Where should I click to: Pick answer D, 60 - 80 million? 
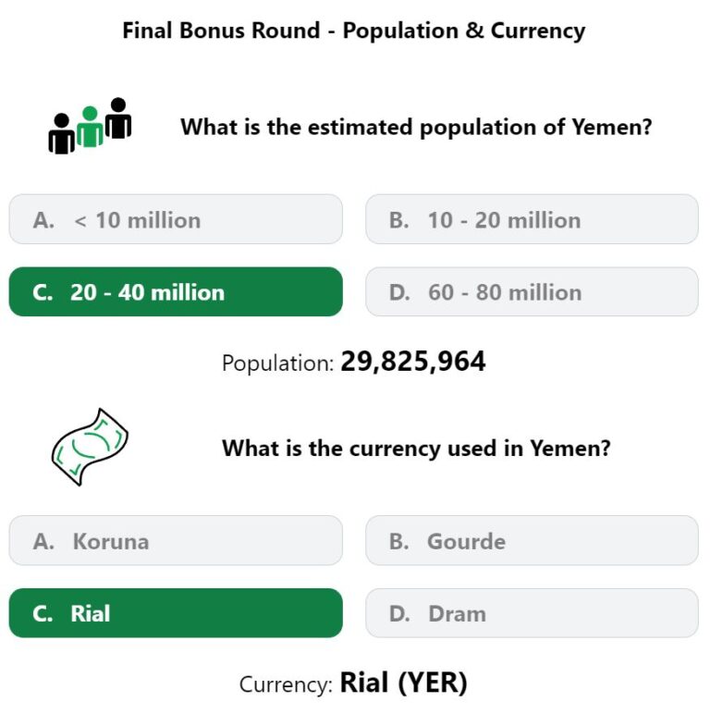click(532, 292)
